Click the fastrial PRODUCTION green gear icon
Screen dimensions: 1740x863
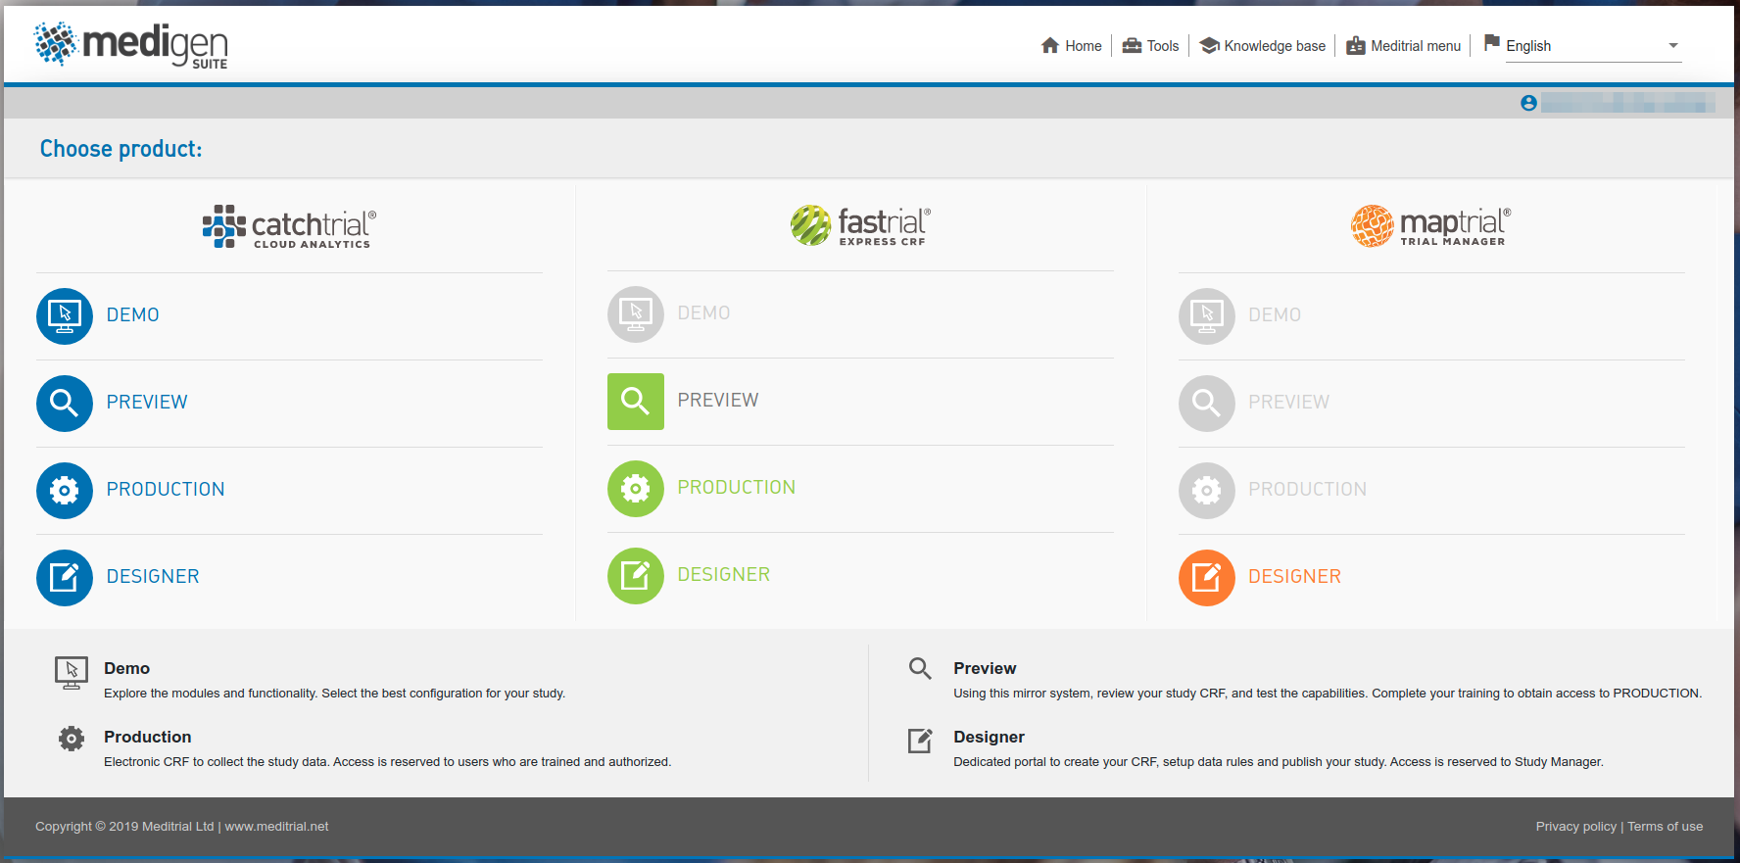636,489
